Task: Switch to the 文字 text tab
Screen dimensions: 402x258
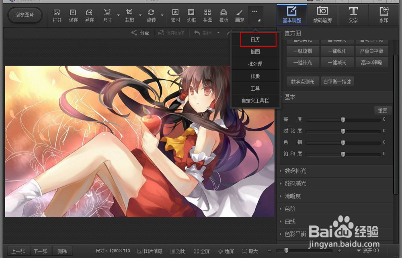Action: coord(353,15)
